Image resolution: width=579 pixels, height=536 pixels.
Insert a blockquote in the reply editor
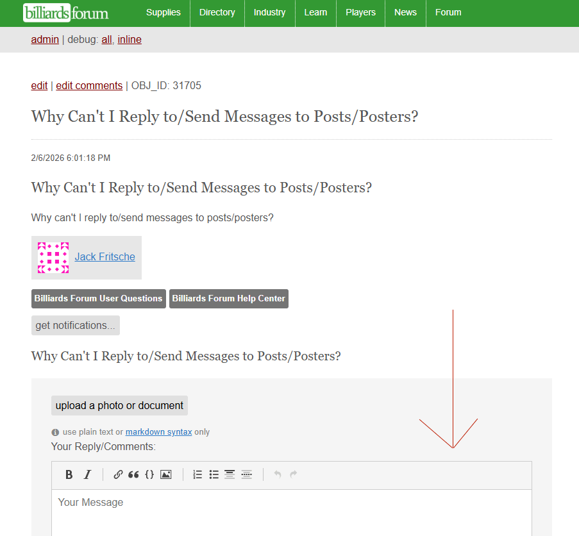(x=133, y=474)
